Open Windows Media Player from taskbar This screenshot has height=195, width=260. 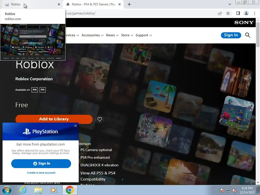[54, 190]
